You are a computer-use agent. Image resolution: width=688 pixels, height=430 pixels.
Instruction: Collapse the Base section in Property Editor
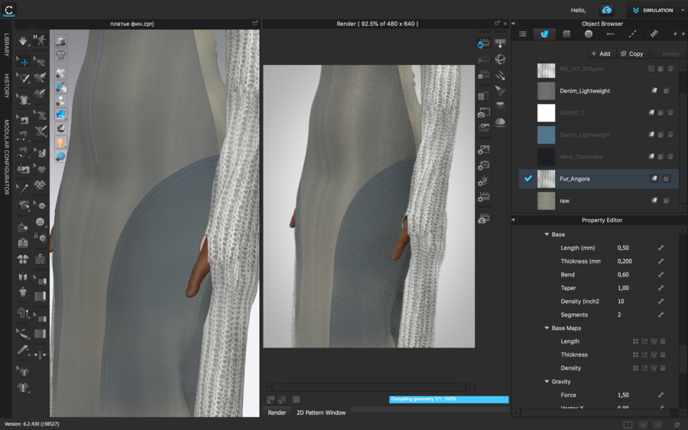coord(547,234)
